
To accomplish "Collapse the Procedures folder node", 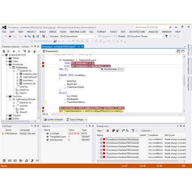I will tap(6, 64).
